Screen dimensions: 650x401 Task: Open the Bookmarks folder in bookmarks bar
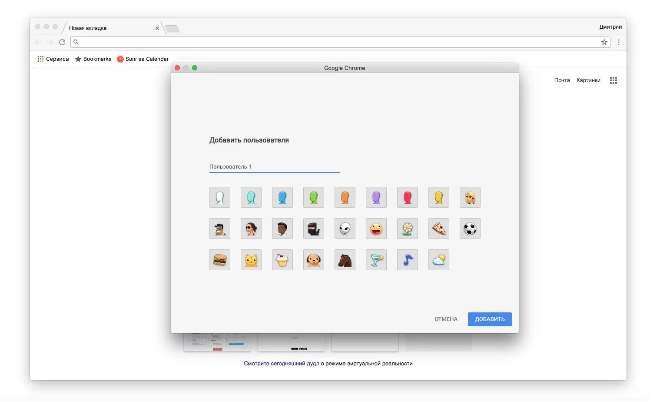point(93,59)
